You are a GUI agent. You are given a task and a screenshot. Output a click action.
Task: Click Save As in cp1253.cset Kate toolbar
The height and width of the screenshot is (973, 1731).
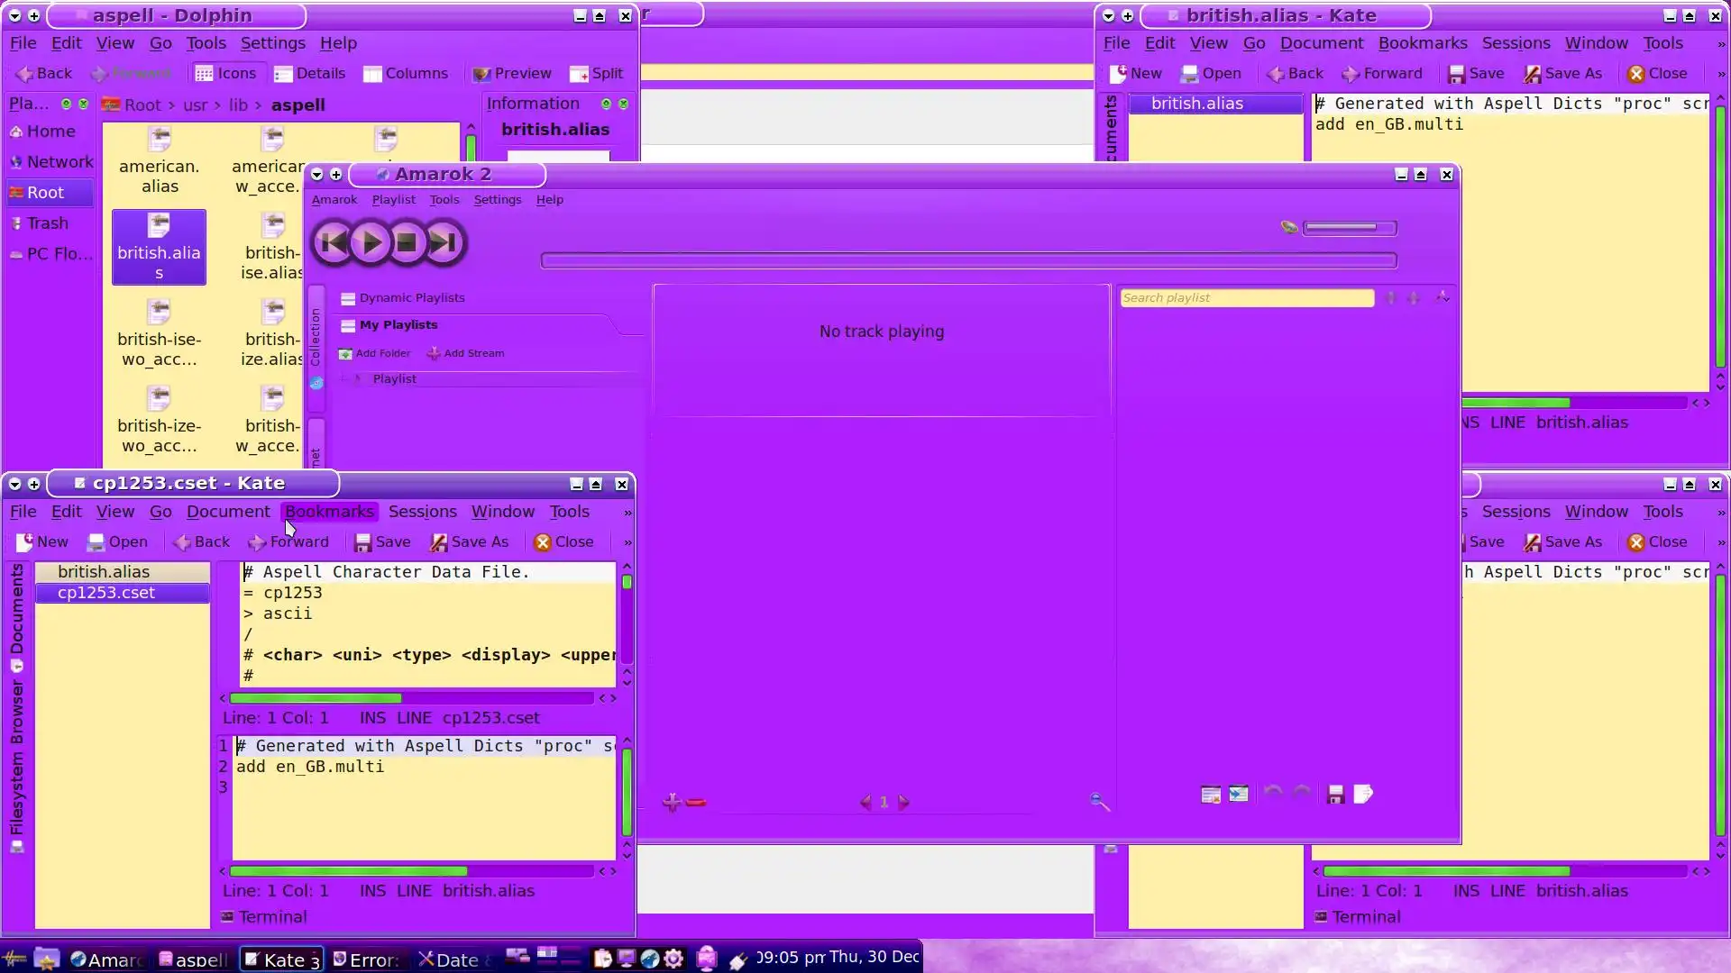[470, 541]
